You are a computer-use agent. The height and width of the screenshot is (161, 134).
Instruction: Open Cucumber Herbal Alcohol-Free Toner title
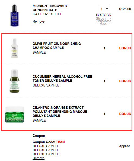tap(62, 79)
